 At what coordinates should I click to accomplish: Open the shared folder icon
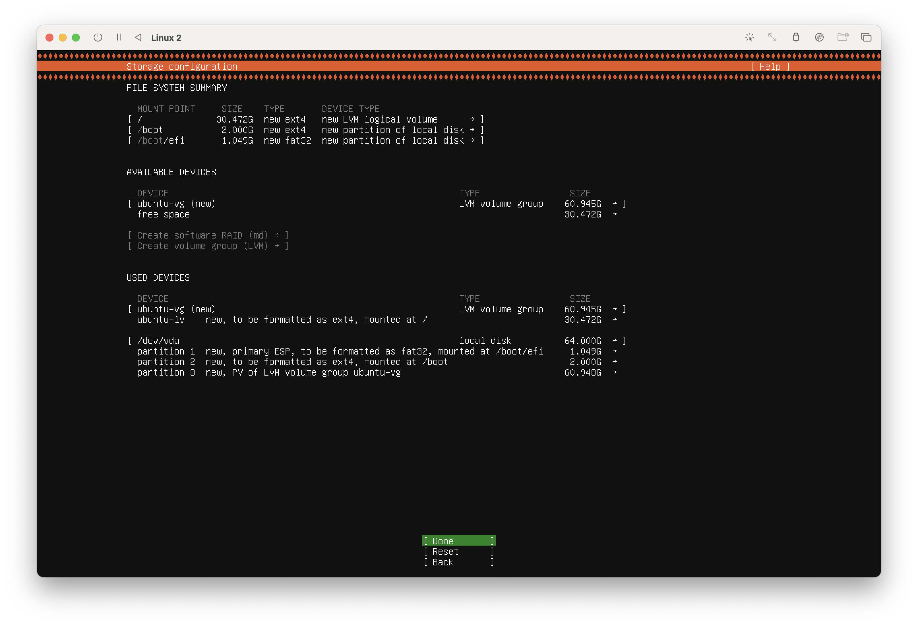point(842,38)
